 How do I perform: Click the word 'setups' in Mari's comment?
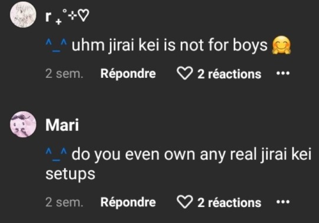point(70,174)
